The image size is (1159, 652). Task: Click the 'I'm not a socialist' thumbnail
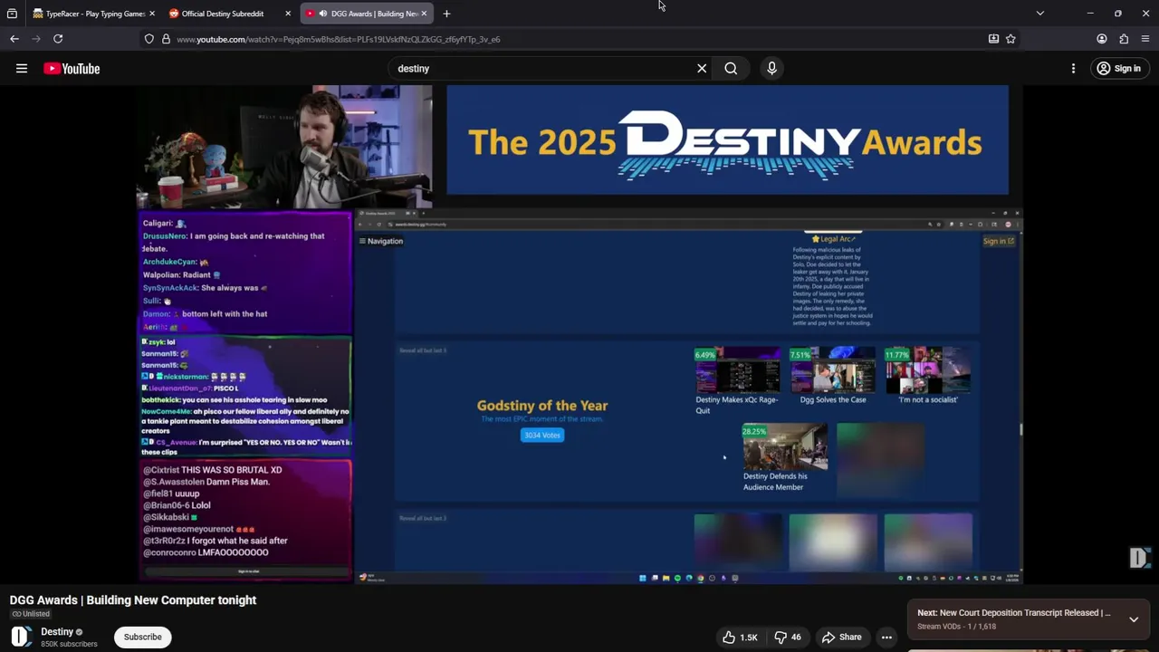(928, 370)
